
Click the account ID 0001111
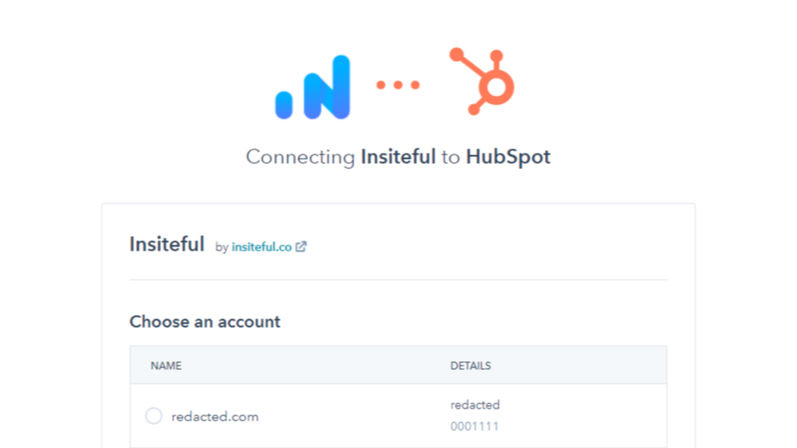point(474,427)
